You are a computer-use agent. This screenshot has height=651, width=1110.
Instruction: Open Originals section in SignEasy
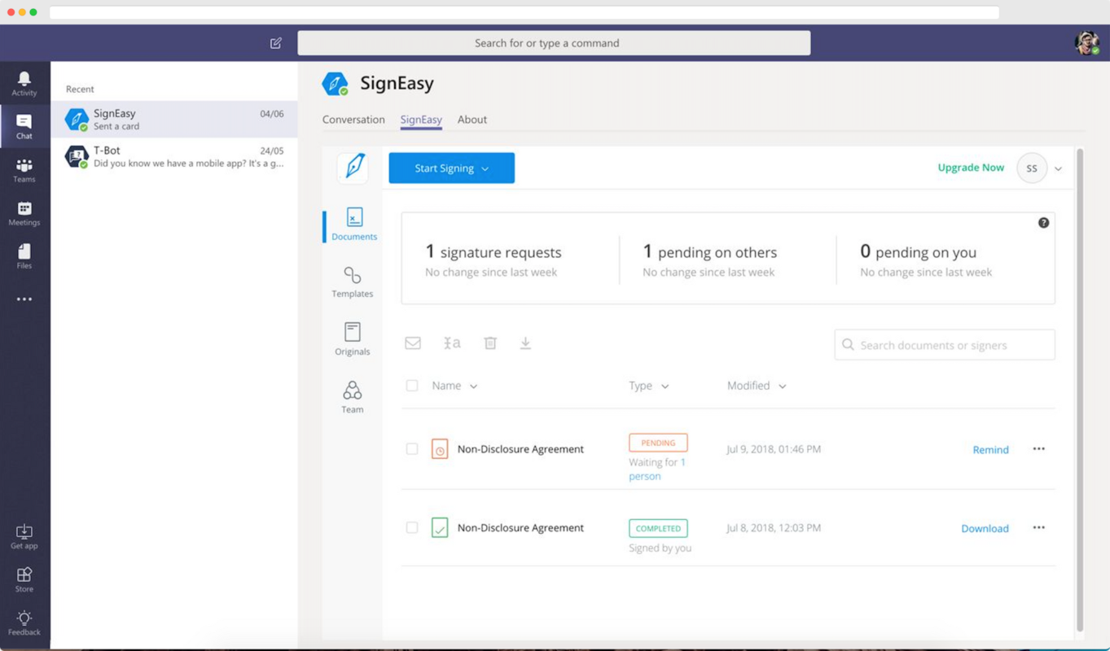tap(353, 339)
